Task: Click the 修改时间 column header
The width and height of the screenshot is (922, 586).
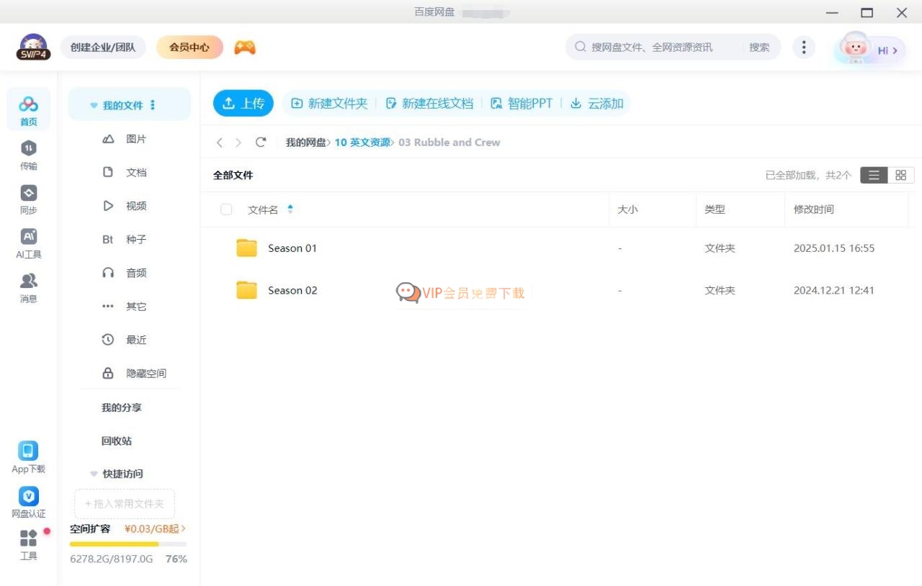Action: [x=814, y=209]
